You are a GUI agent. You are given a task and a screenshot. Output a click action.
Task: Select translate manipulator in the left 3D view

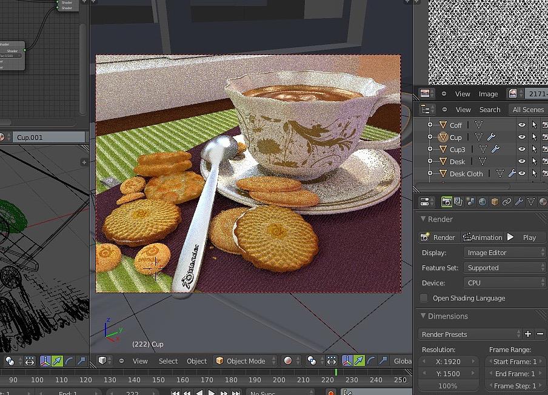click(57, 361)
